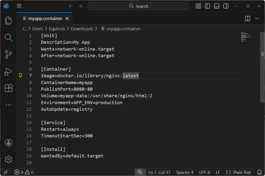Toggle the primary side bar
Screen dimensions: 265x176
tap(208, 6)
